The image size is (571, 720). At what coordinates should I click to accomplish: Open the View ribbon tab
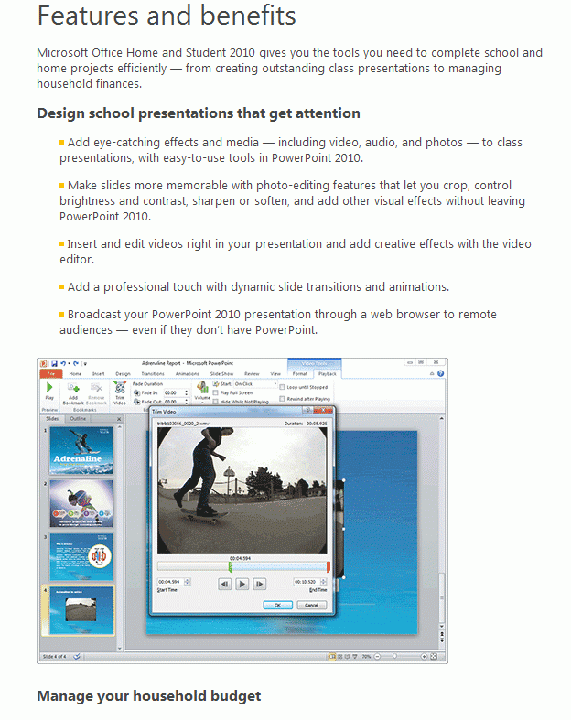[275, 374]
